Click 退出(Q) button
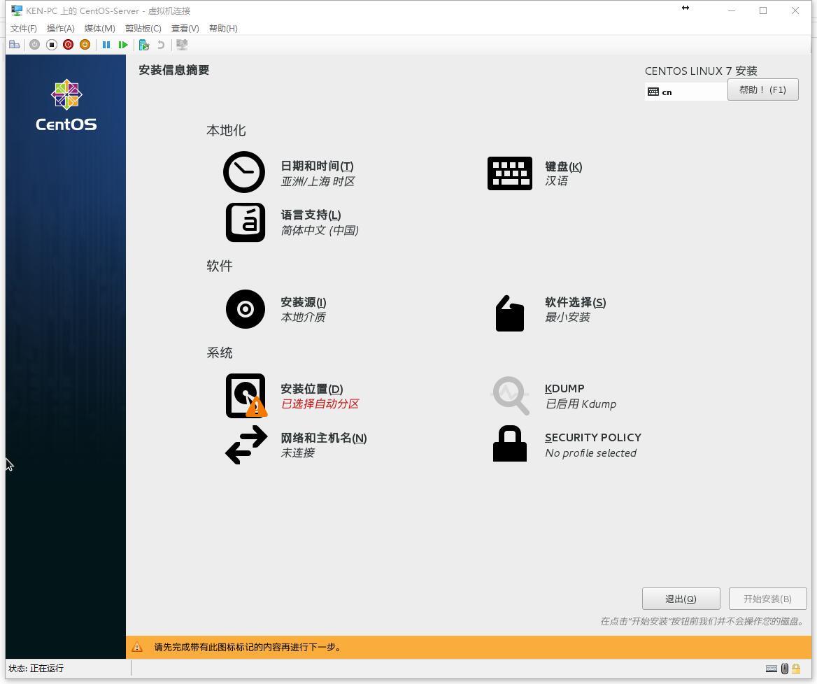The width and height of the screenshot is (817, 684). pyautogui.click(x=681, y=599)
